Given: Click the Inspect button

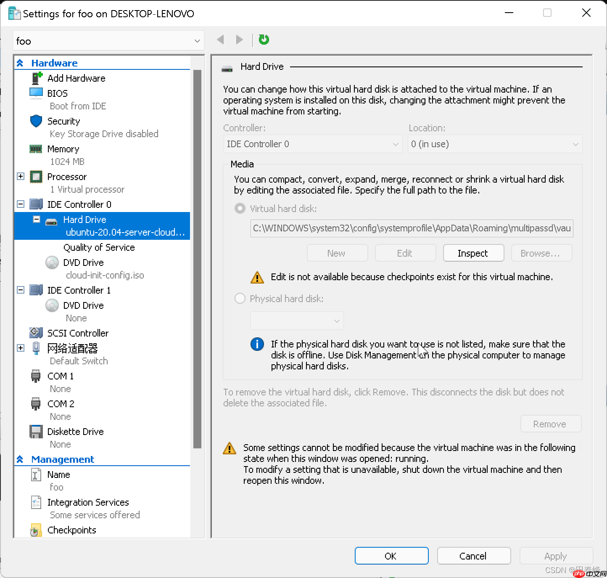Looking at the screenshot, I should pos(473,253).
